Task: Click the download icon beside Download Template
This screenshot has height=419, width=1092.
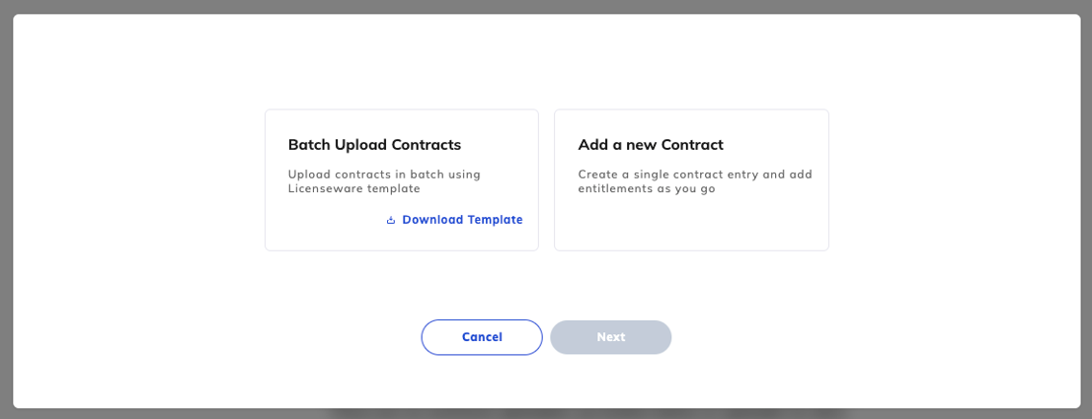Action: point(391,220)
